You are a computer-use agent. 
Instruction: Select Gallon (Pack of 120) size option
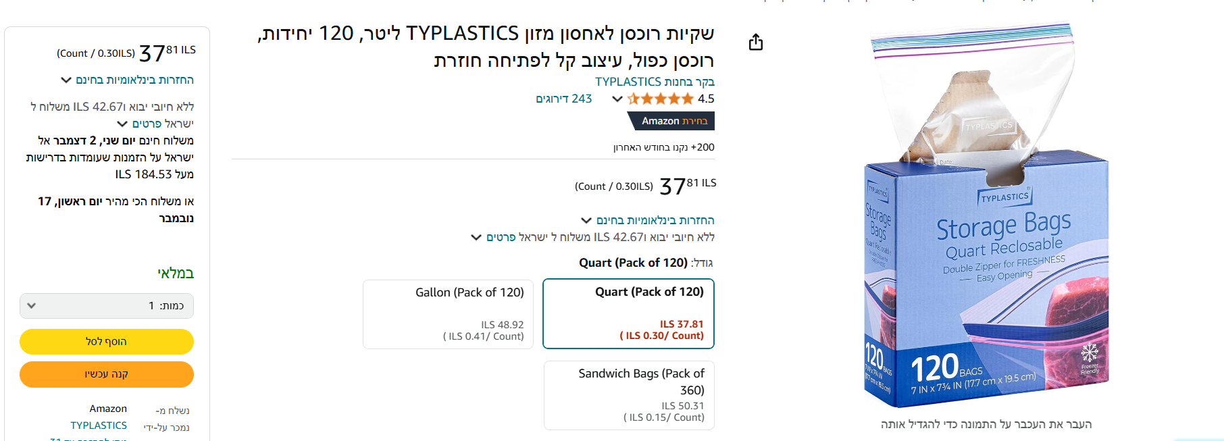448,314
